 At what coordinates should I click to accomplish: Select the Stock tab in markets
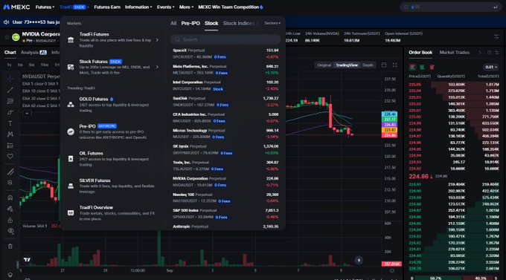211,23
